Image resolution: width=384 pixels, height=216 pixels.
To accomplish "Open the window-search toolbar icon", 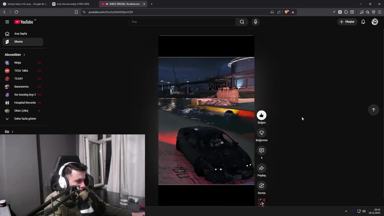I will point(352,12).
